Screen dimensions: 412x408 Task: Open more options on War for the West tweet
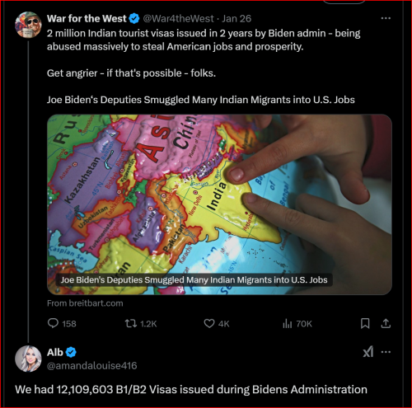pos(386,18)
